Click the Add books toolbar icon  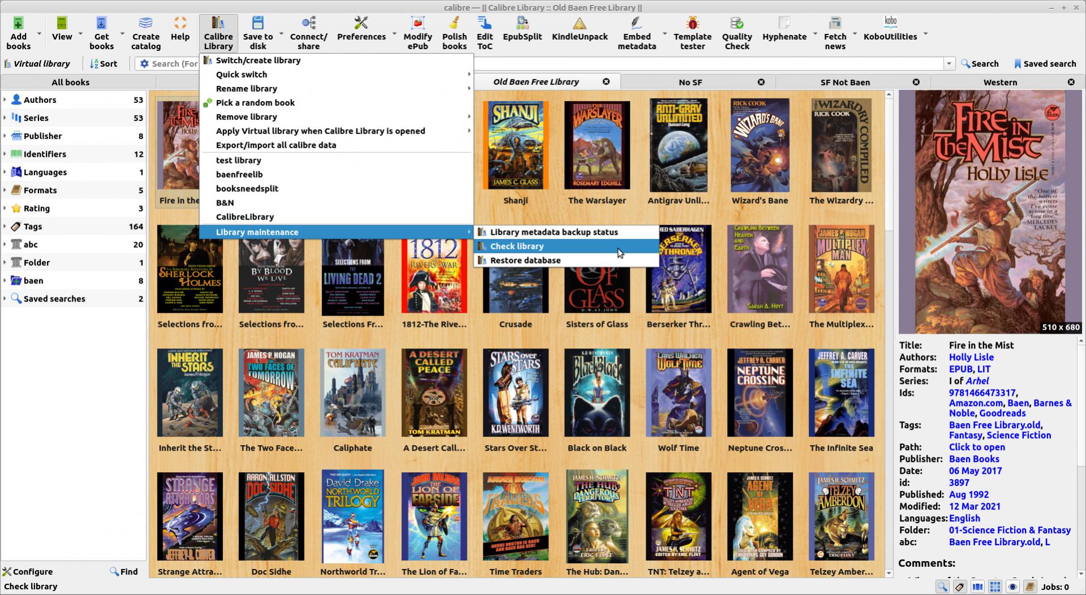pos(19,33)
